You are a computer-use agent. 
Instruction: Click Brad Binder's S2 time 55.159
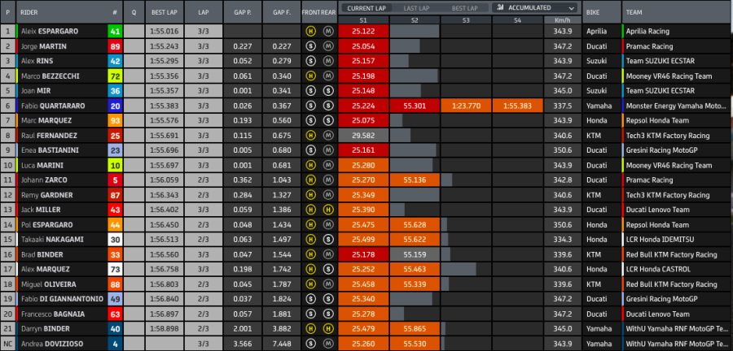(x=415, y=254)
